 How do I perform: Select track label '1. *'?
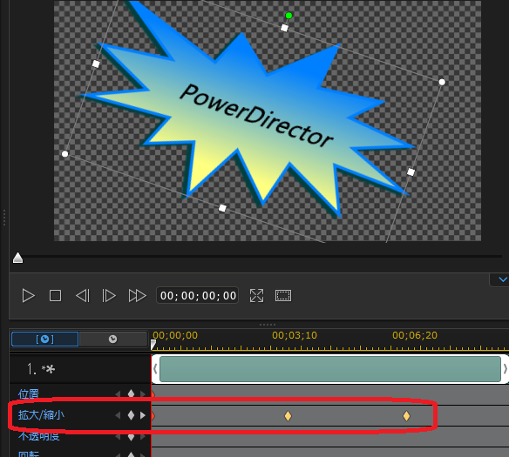click(x=41, y=369)
